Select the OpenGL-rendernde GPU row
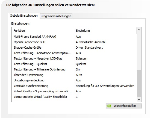The width and height of the screenshot is (150, 118). [x=74, y=42]
